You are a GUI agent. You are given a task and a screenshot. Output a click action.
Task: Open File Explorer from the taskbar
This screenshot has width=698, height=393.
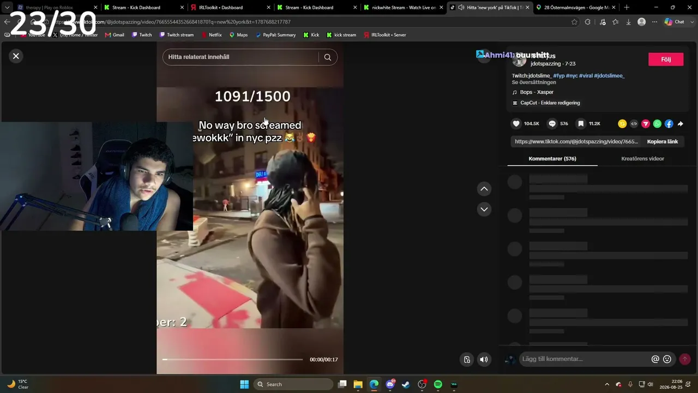[x=358, y=384]
